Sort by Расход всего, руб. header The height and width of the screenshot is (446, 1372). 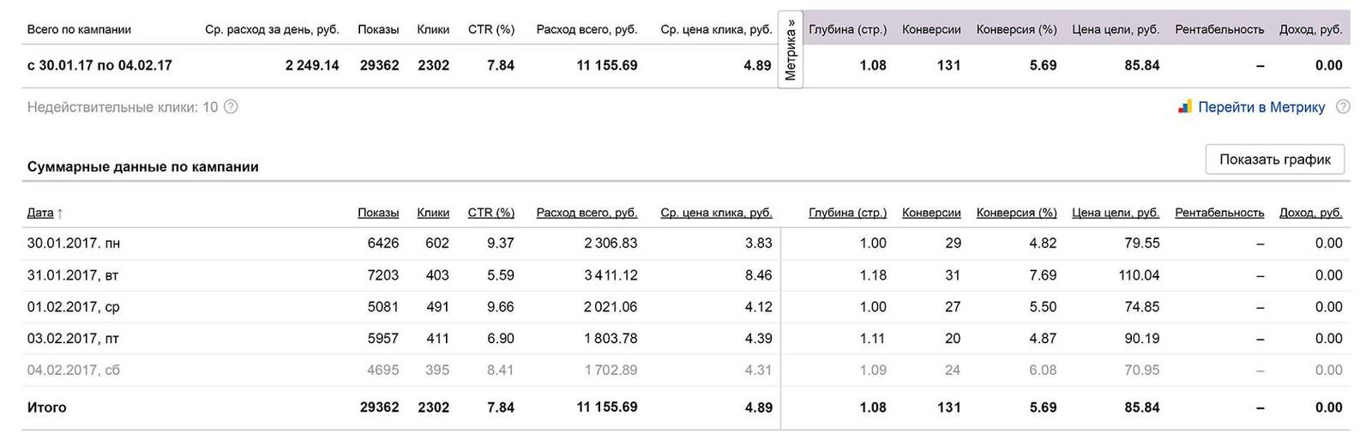587,213
